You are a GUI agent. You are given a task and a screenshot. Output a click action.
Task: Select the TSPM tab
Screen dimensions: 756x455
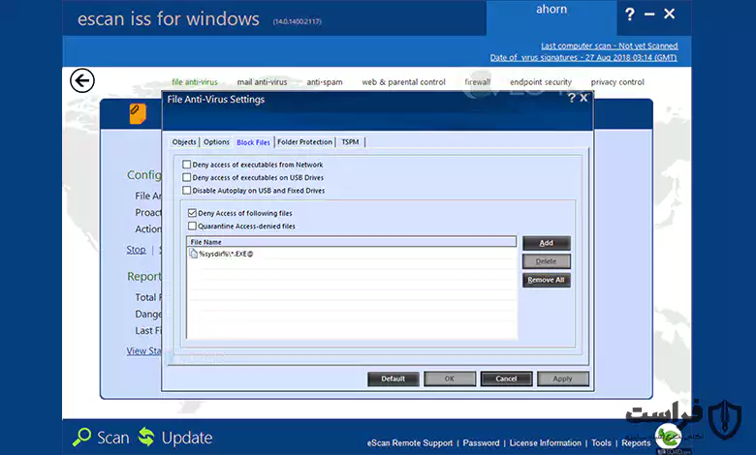350,142
